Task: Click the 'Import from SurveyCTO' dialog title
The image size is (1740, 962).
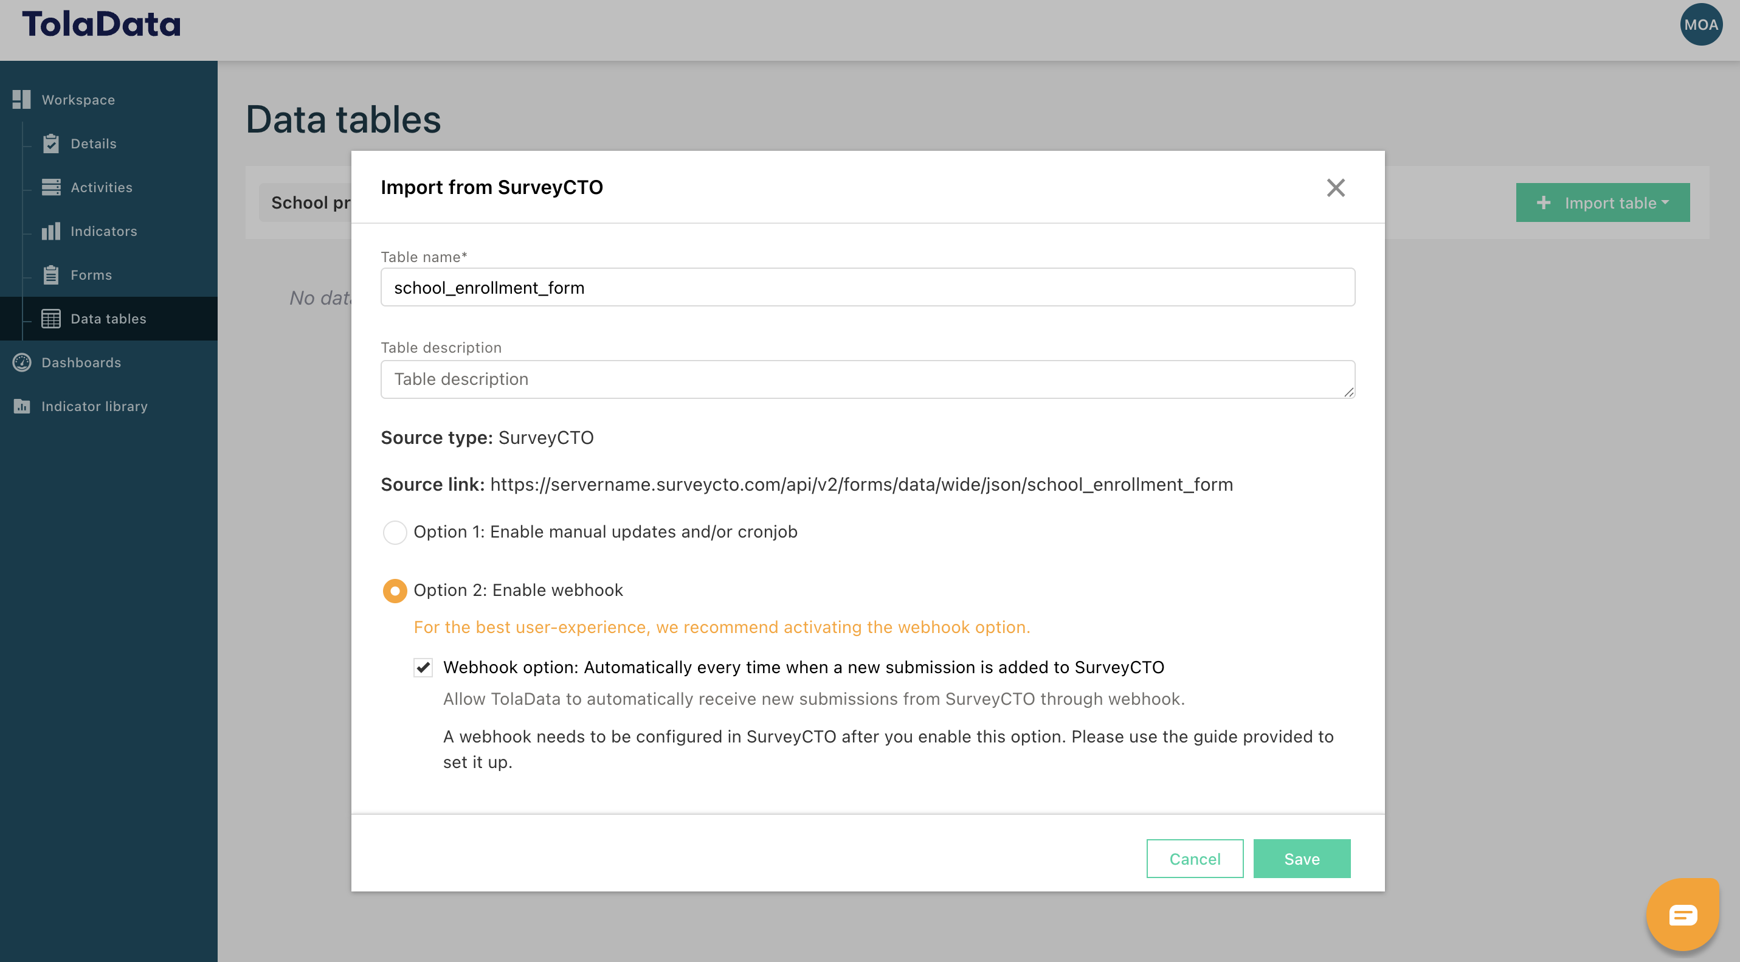Action: [492, 187]
